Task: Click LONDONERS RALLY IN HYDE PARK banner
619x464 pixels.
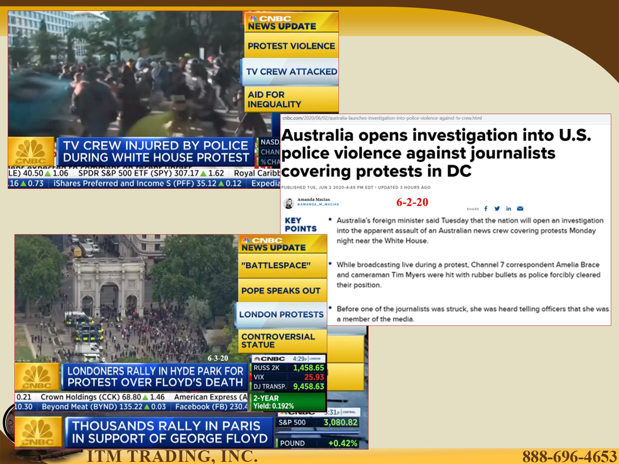Action: (x=155, y=376)
